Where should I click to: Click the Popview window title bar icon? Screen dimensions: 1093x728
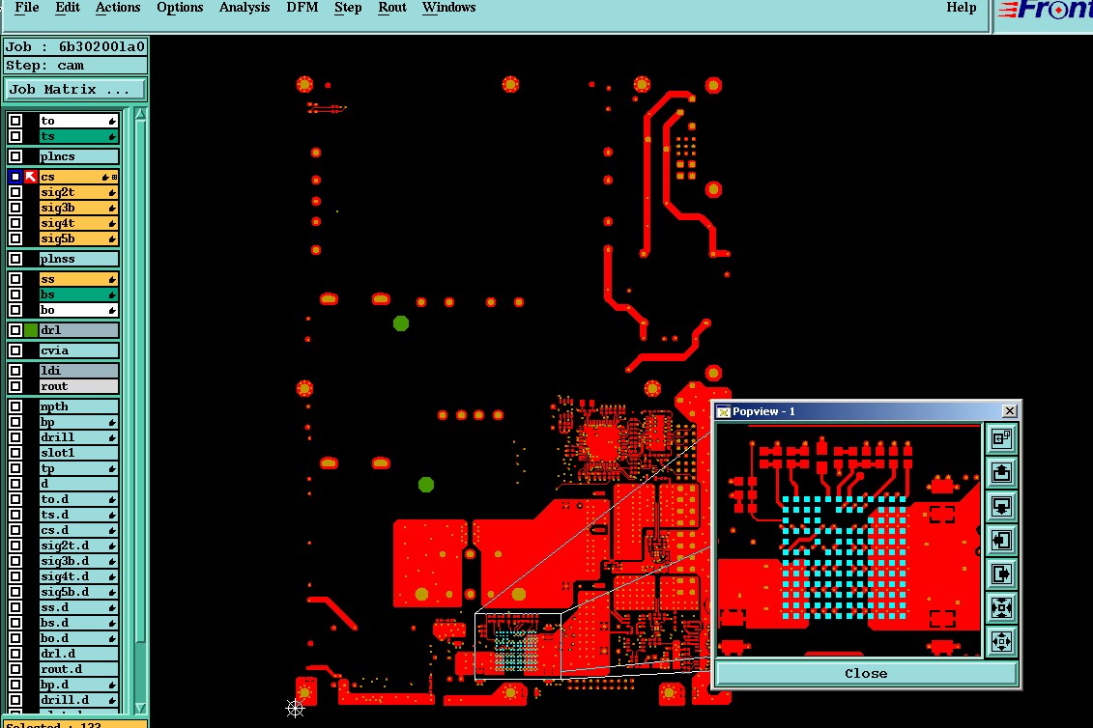[x=724, y=411]
